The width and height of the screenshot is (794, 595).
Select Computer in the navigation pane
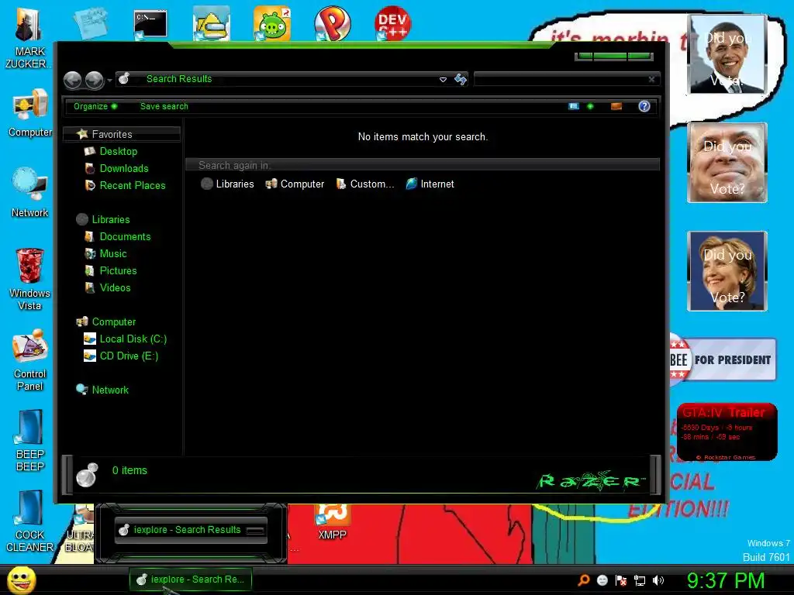114,322
